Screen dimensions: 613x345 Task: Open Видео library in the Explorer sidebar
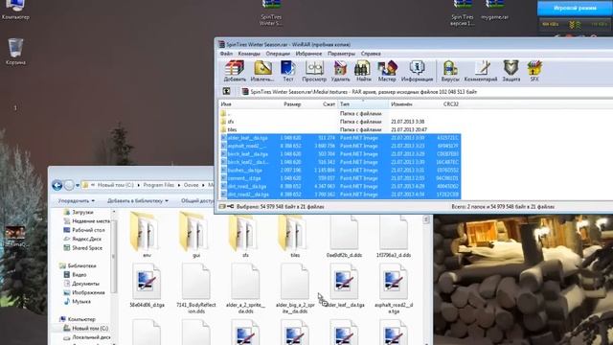pos(75,275)
